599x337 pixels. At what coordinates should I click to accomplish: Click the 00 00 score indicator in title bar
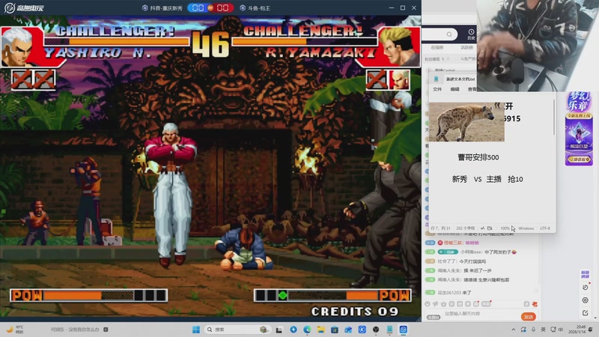(x=210, y=7)
